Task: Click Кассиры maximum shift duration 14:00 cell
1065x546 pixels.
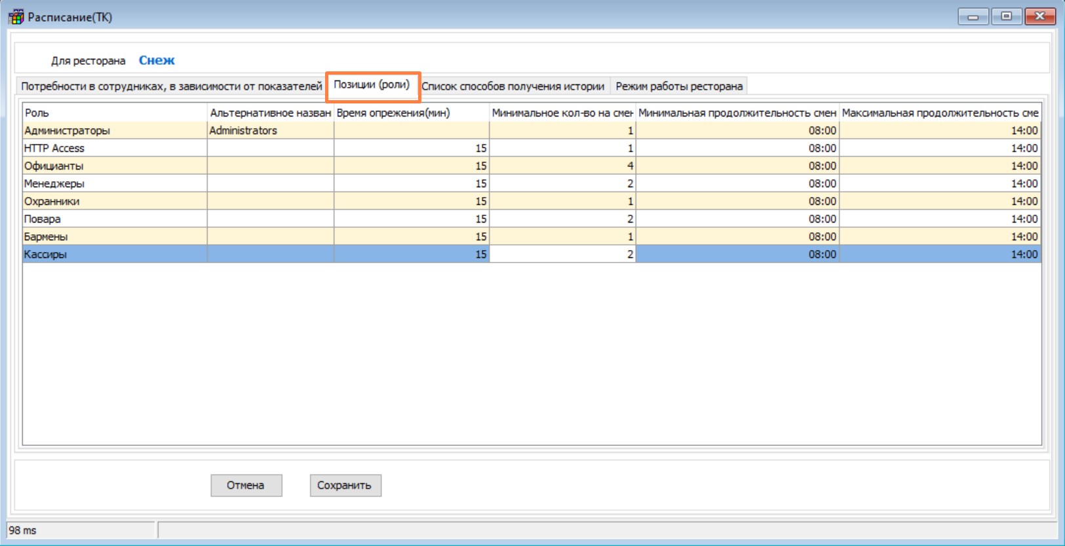Action: click(x=940, y=254)
